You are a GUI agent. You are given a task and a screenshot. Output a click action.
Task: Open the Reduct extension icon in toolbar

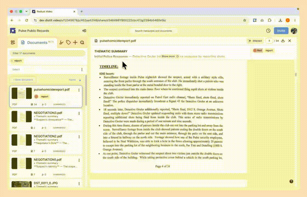coord(255,20)
